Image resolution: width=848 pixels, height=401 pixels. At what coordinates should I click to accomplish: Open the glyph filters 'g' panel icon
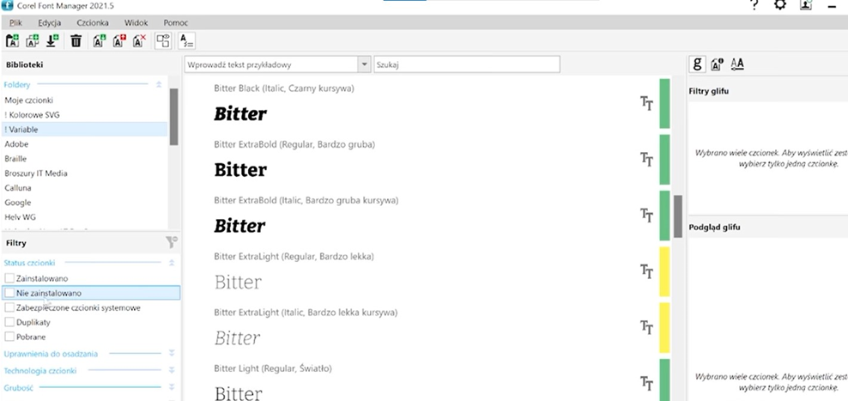coord(697,64)
